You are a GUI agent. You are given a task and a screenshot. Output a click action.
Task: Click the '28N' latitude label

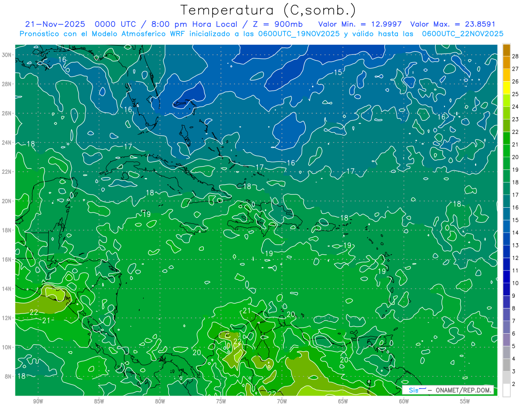(7, 84)
